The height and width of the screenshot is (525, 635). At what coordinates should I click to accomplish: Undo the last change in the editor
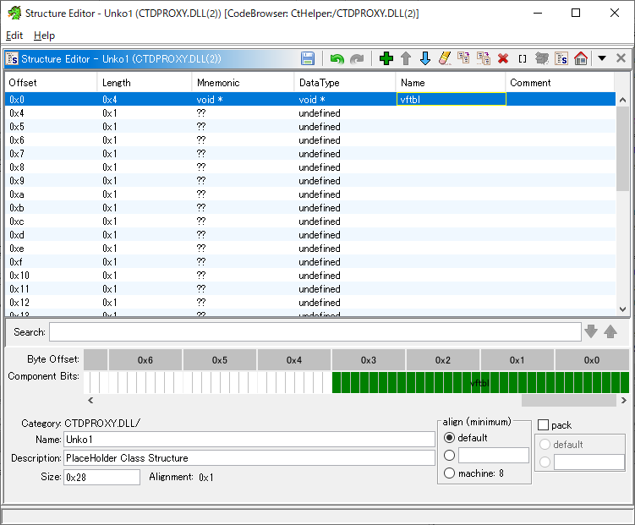pos(337,58)
